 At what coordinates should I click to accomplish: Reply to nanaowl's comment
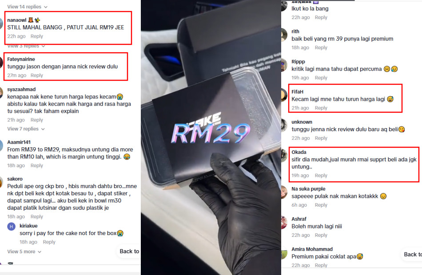pos(36,36)
